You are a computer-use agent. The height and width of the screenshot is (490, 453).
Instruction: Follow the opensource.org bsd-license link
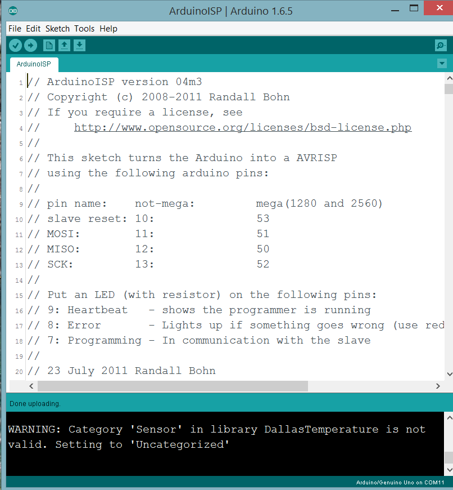tap(243, 127)
